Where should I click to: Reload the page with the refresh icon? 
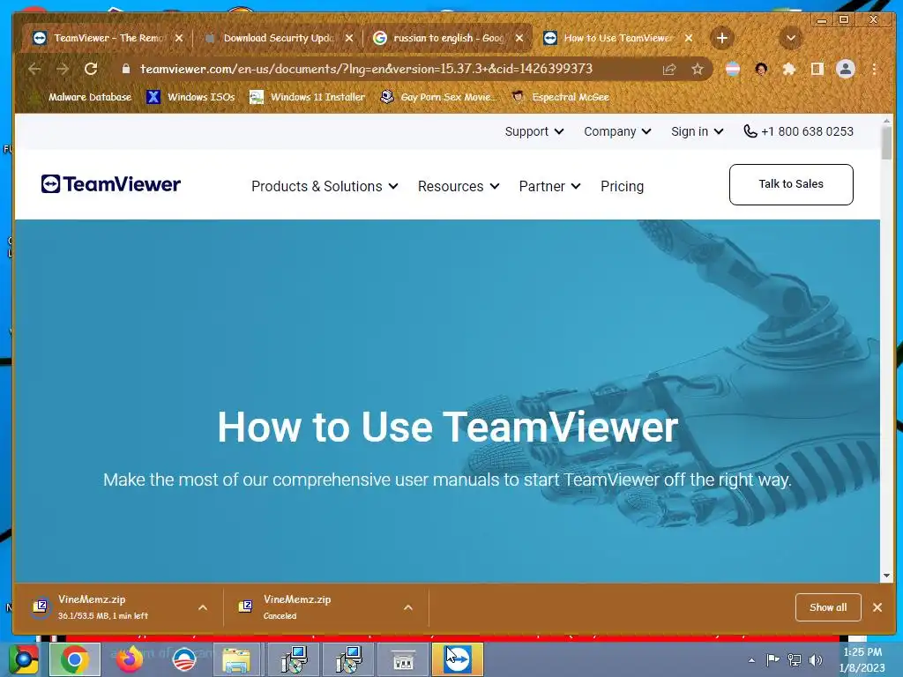tap(91, 69)
